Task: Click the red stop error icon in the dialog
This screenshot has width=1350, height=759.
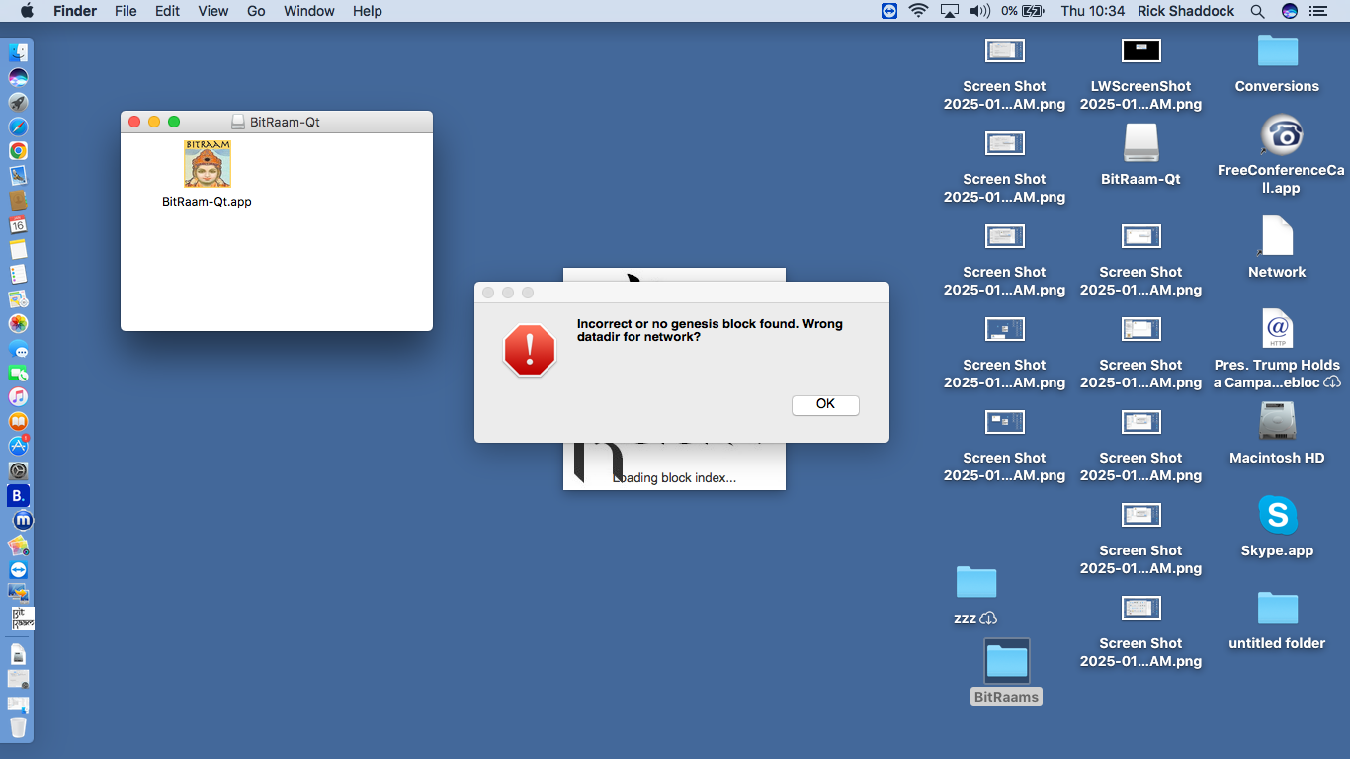Action: tap(530, 350)
